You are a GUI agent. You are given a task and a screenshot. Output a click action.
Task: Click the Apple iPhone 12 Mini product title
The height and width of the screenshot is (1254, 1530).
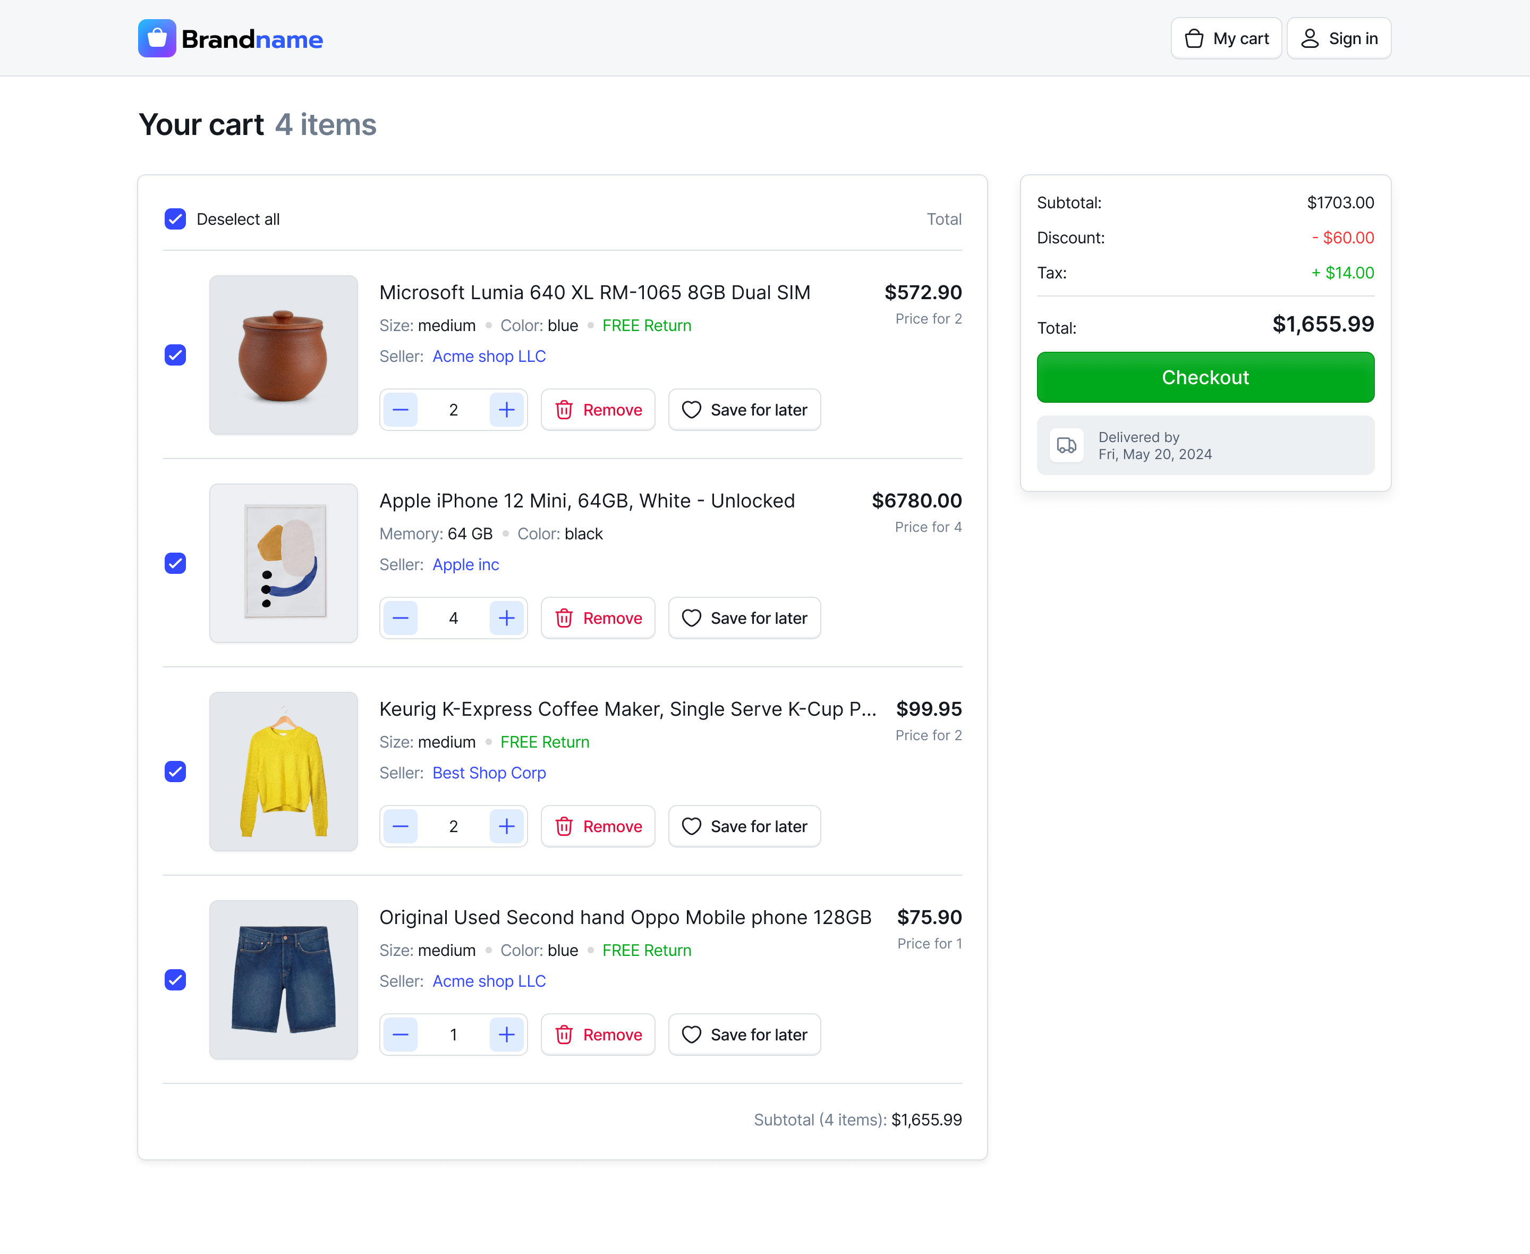(x=587, y=501)
